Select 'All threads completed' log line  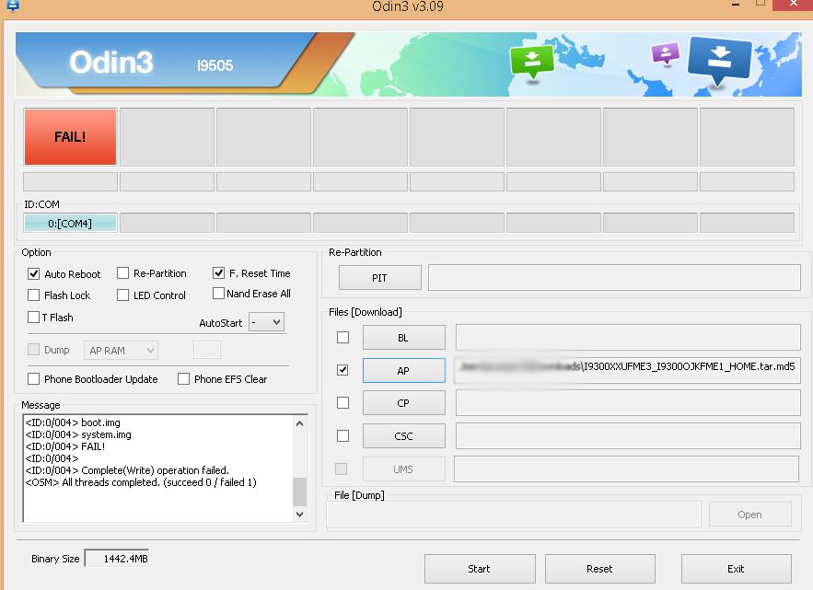[x=141, y=482]
